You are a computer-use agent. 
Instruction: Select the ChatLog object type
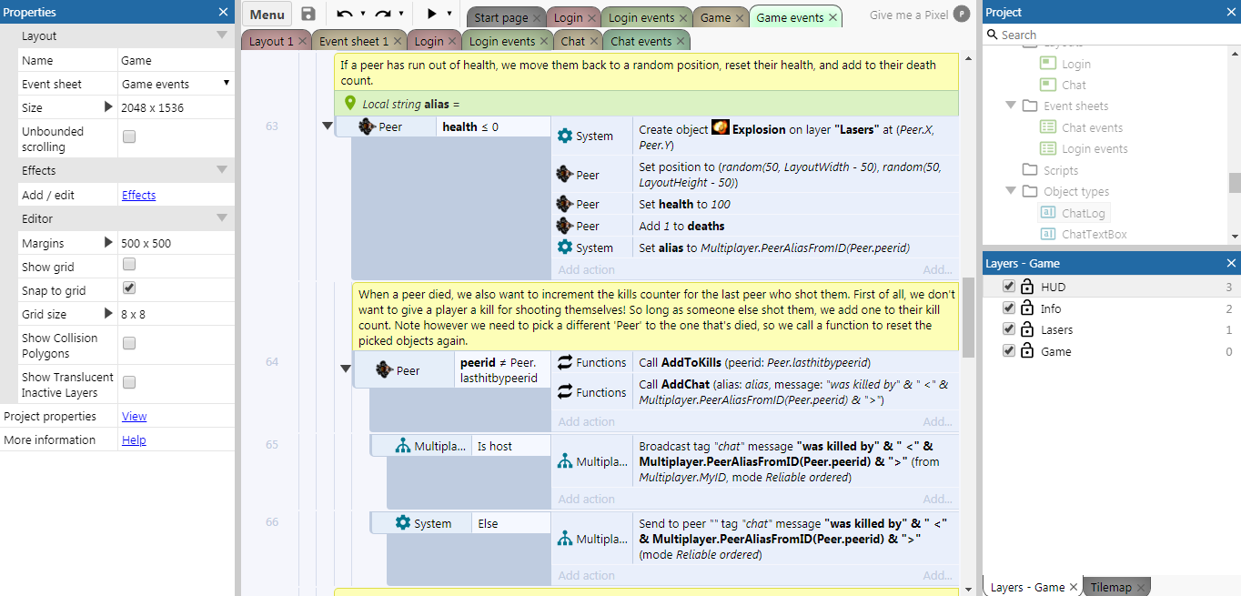pos(1073,213)
